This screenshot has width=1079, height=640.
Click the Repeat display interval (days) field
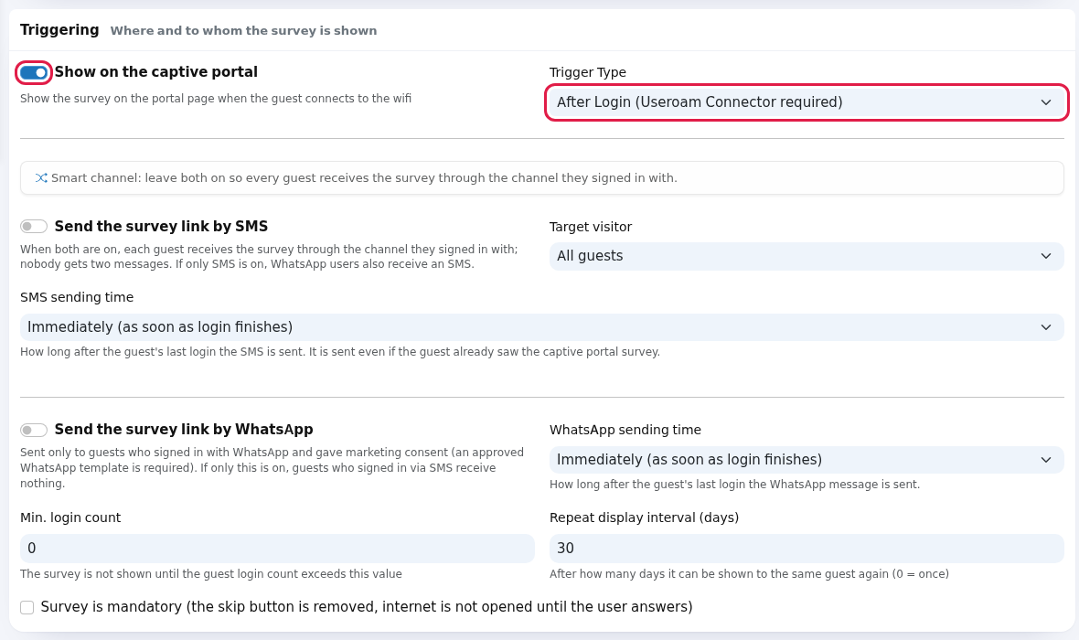807,549
